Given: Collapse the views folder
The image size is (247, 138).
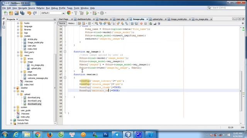Looking at the screenshot, I should coord(18,55).
